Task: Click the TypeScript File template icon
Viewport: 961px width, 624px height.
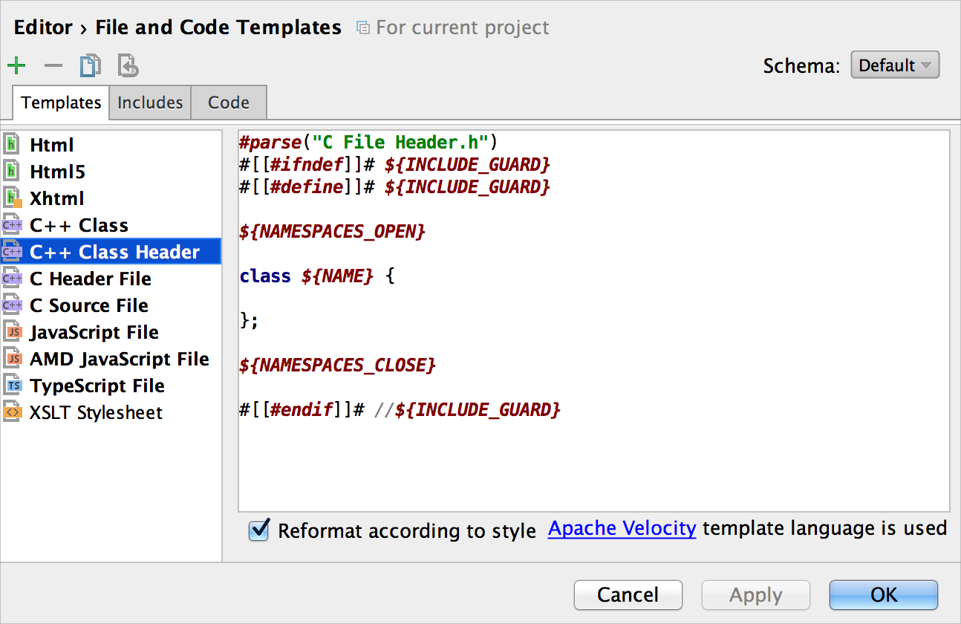Action: (x=13, y=385)
